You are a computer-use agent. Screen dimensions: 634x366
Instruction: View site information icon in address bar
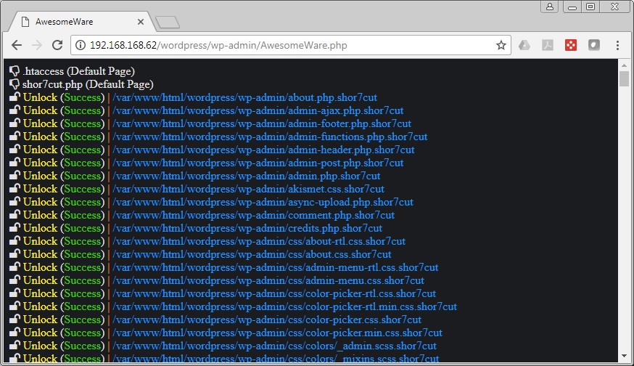(81, 45)
